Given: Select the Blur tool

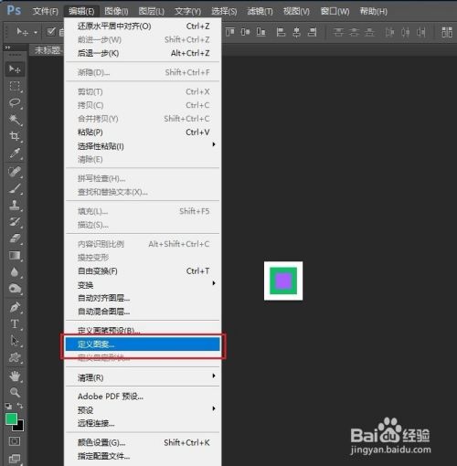Looking at the screenshot, I should [15, 271].
